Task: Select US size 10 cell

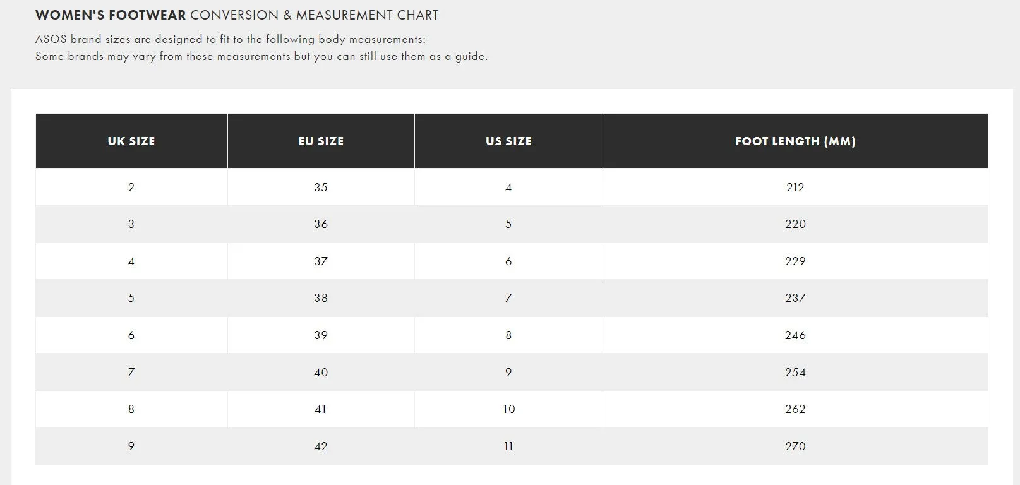Action: point(508,409)
